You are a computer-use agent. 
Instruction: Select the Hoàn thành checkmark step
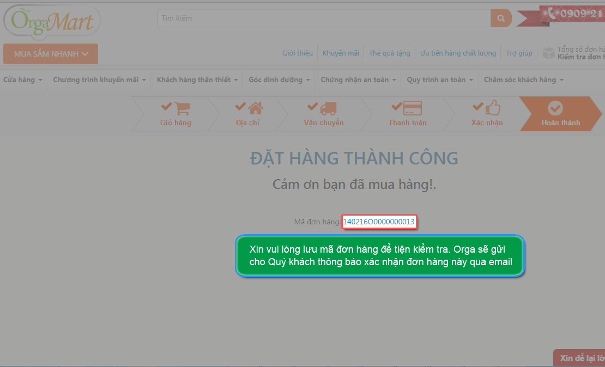(x=560, y=114)
